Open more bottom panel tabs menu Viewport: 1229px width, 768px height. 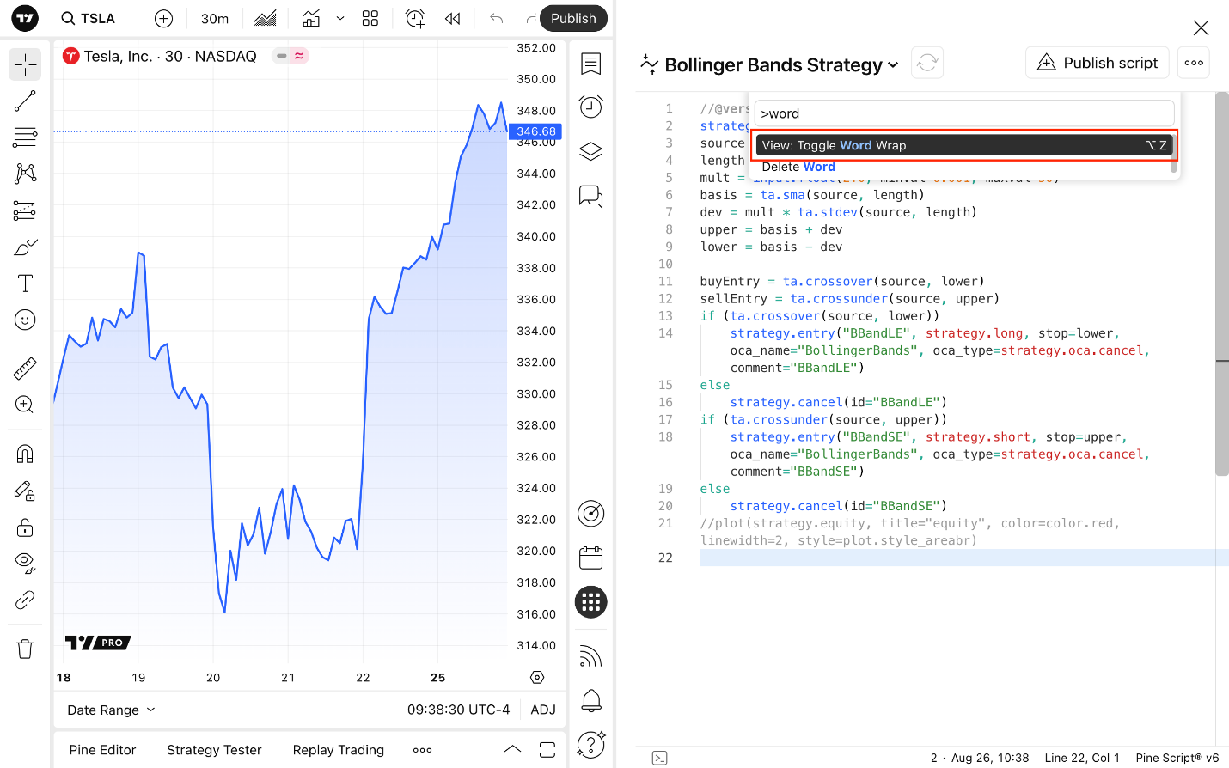tap(422, 750)
